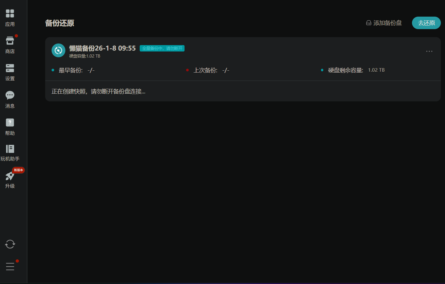Click the 备份还原 page heading
445x284 pixels.
click(60, 23)
